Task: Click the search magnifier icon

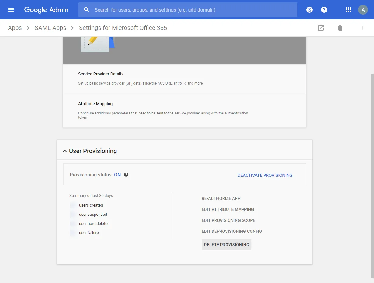Action: tap(86, 10)
